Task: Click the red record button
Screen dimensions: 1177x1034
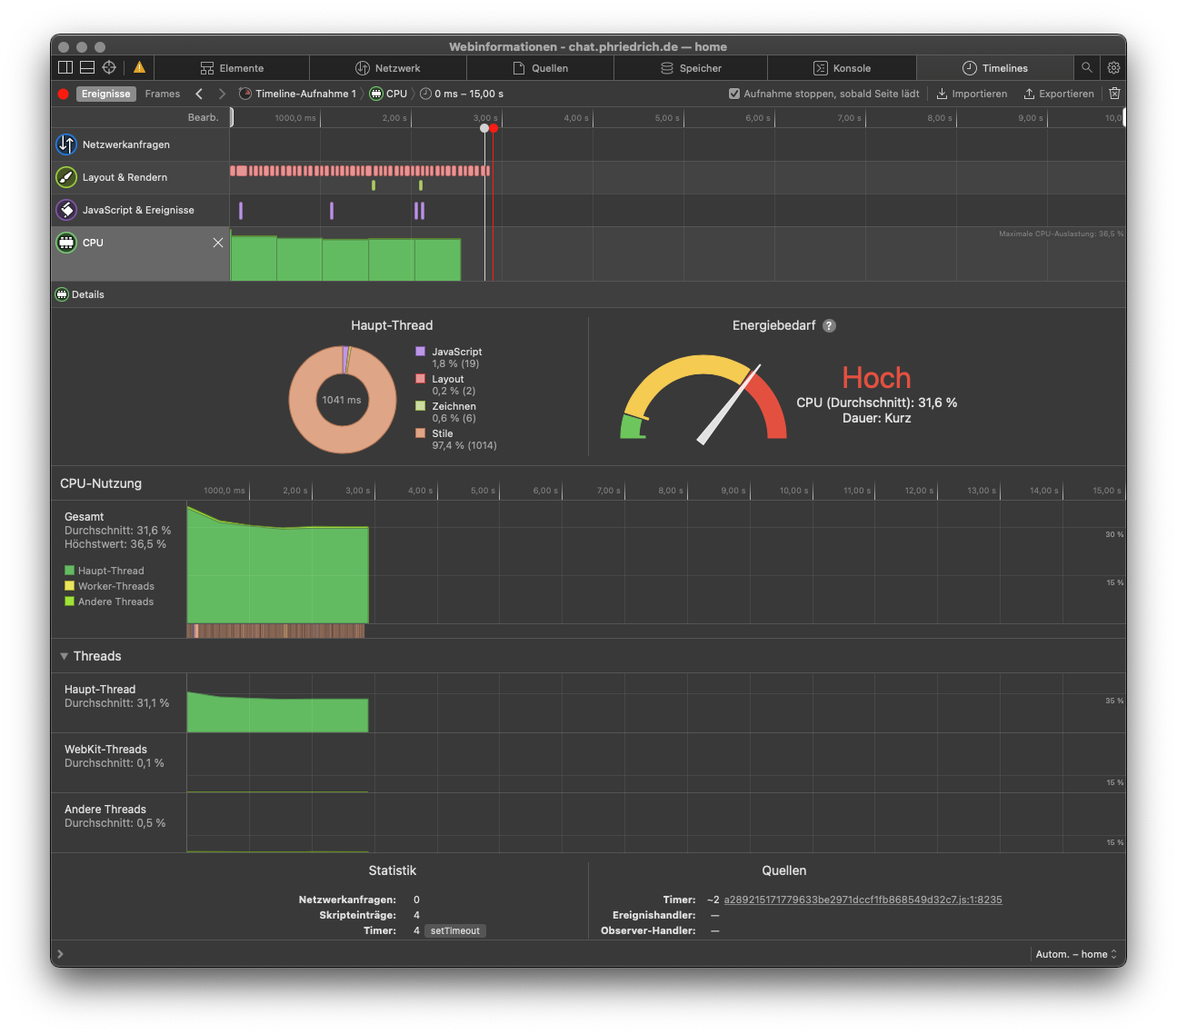Action: [x=63, y=94]
